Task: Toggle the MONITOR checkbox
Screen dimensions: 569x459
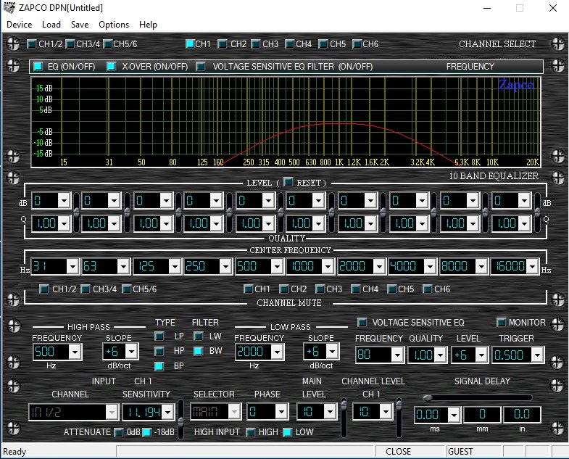Action: 501,322
